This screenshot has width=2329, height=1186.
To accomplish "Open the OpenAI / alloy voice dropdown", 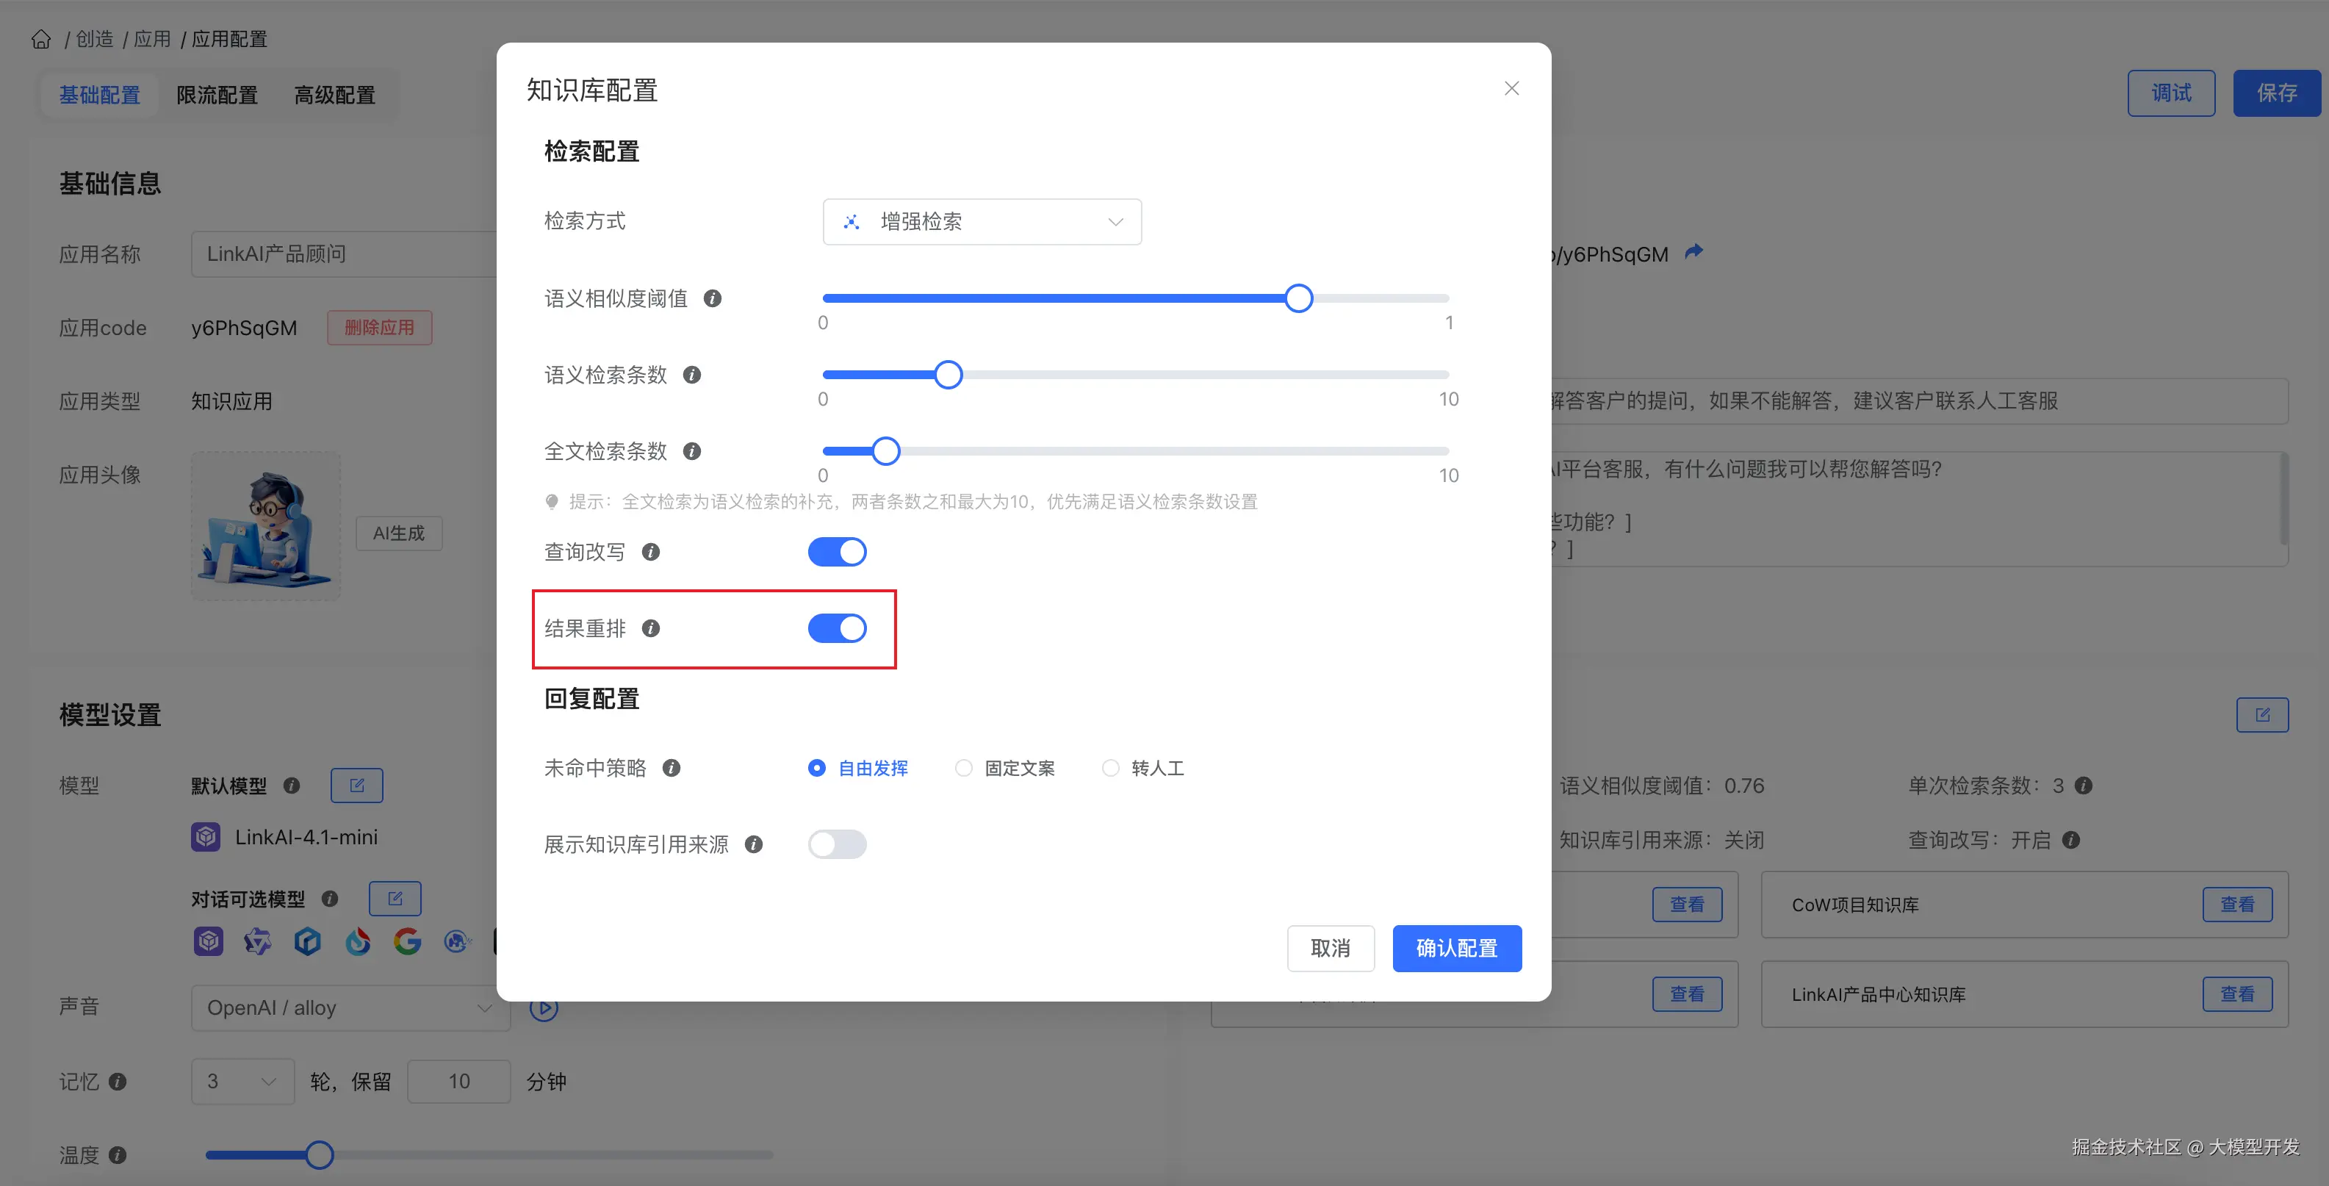I will (x=350, y=1007).
